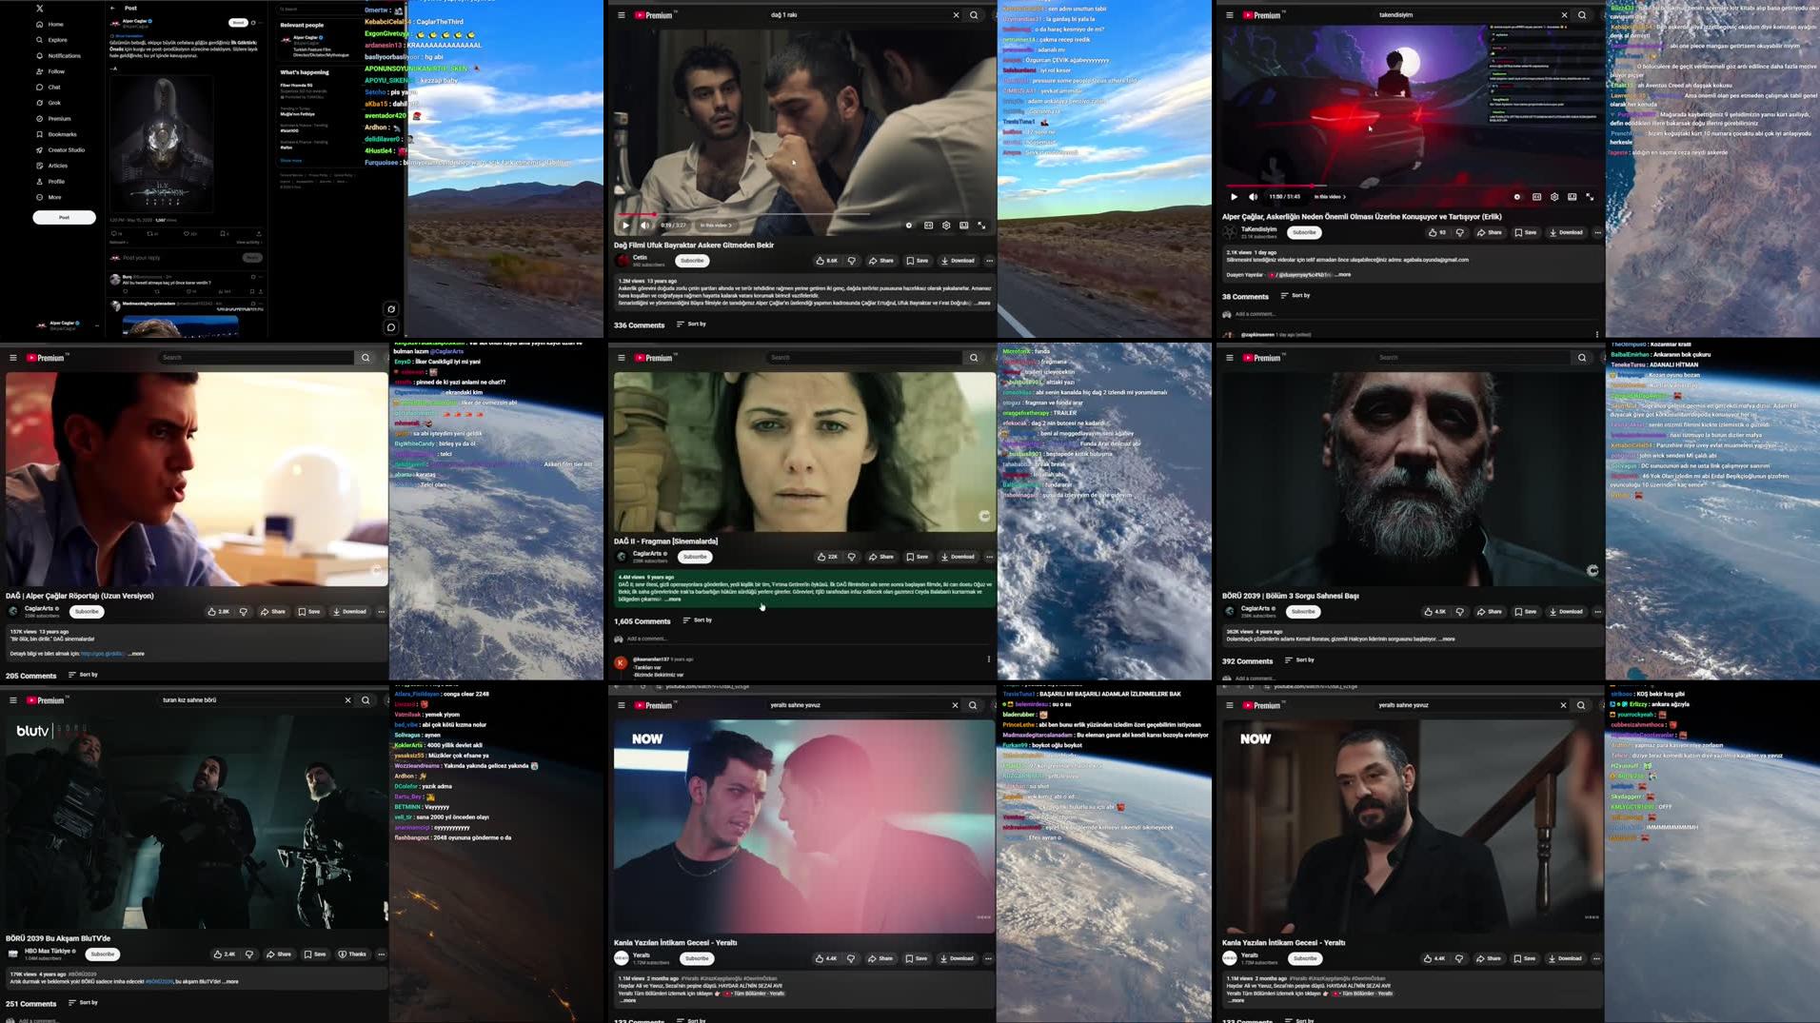Open Bookmarks in the X sidebar
Viewport: 1820px width, 1023px height.
(56, 134)
